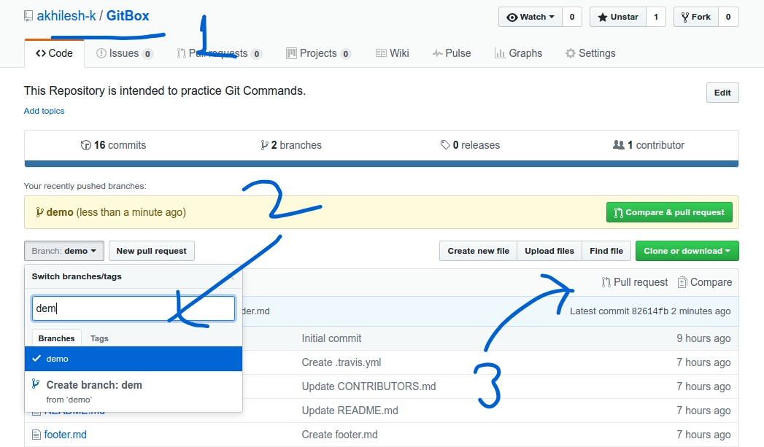Open the Create .travis.yml commit message
The image size is (764, 447).
tap(341, 362)
